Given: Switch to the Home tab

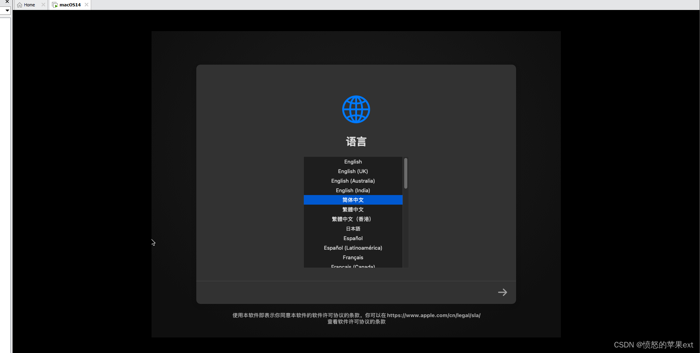Looking at the screenshot, I should coord(31,5).
